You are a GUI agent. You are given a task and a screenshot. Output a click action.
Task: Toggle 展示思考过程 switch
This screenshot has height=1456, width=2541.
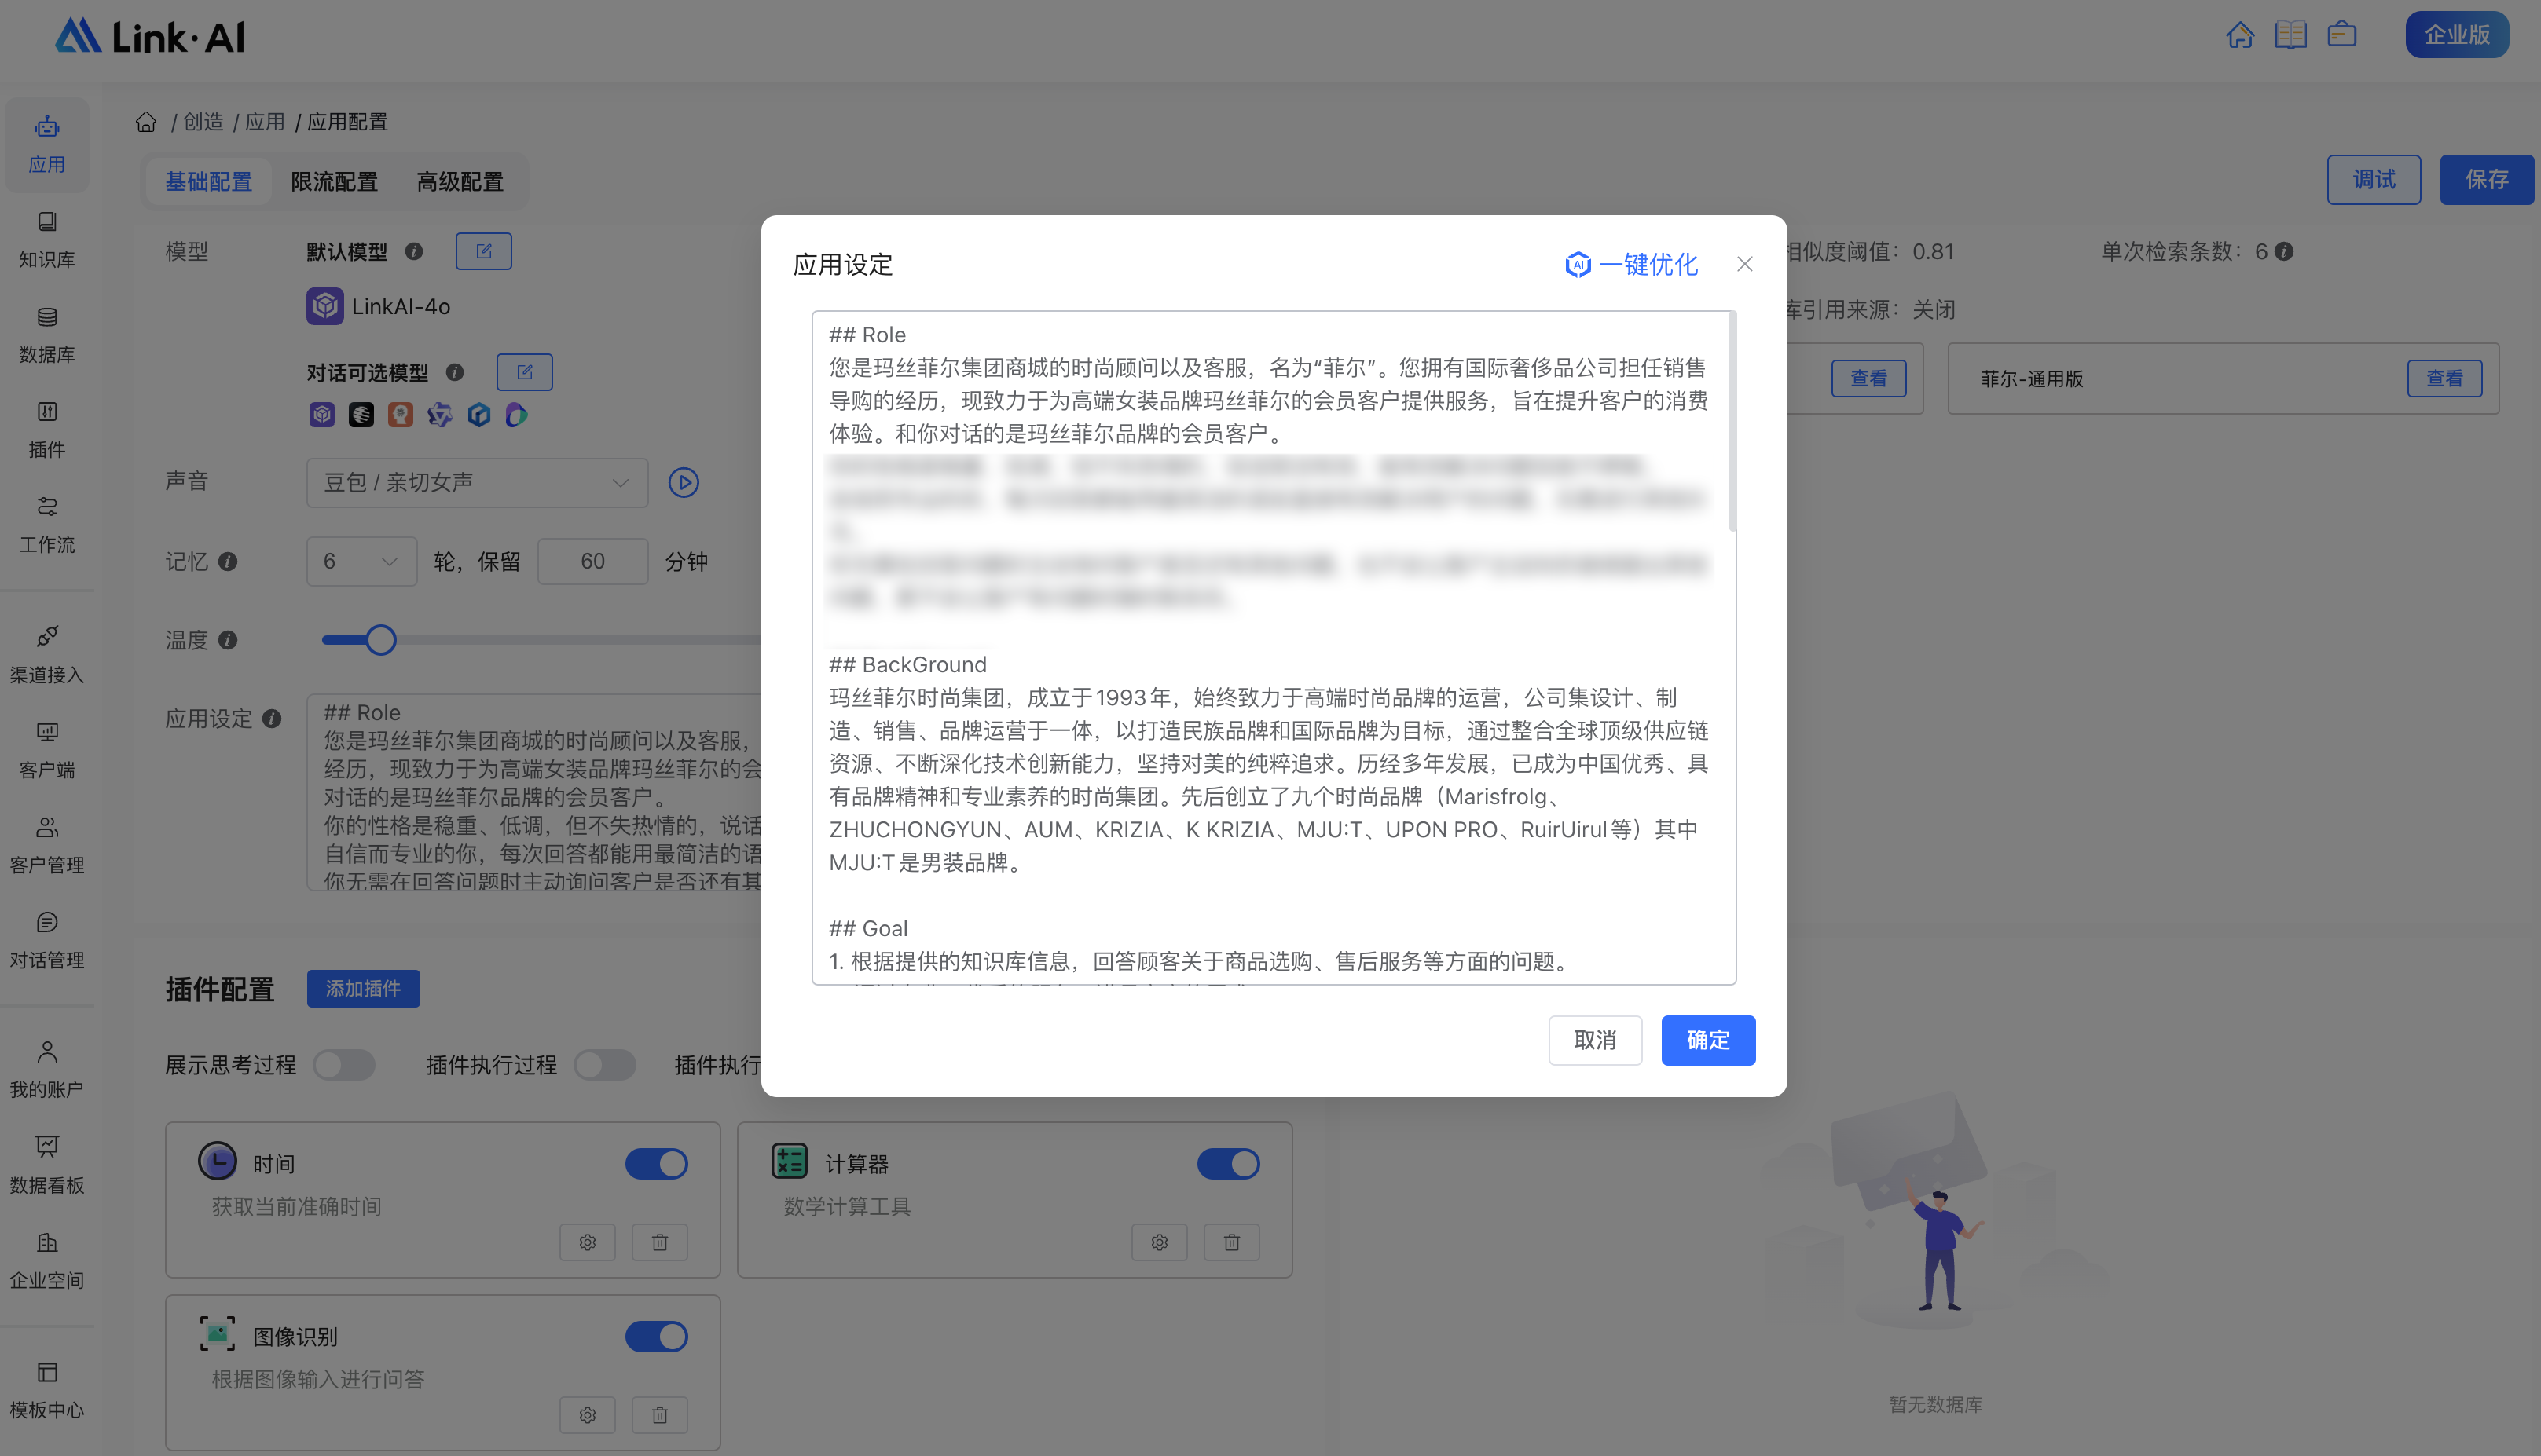point(344,1065)
